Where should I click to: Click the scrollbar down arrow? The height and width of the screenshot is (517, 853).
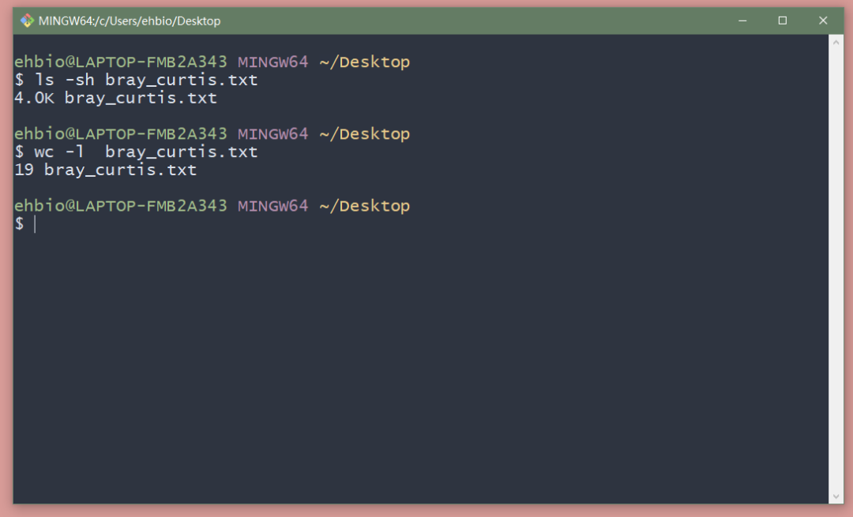pyautogui.click(x=836, y=496)
